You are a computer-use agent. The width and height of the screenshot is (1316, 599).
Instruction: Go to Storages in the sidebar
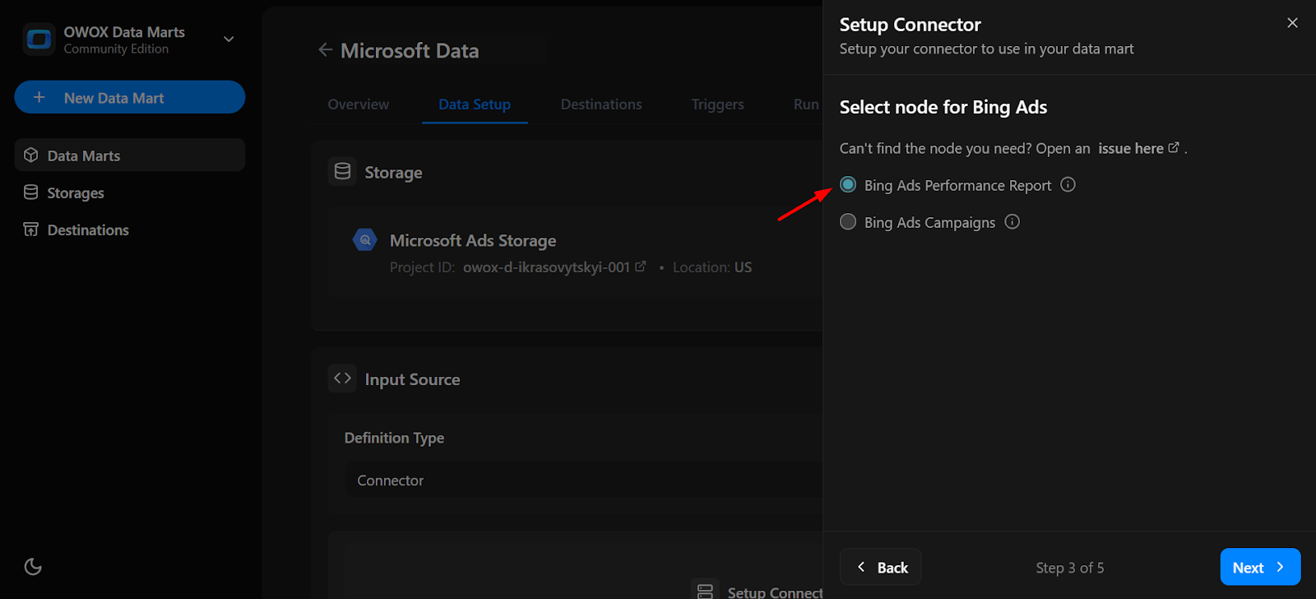[x=76, y=193]
